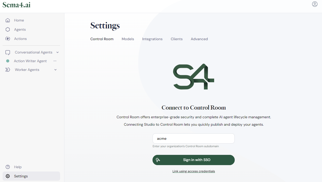Click the Worker Agents double-arrow icon
322x182 pixels.
(x=8, y=70)
